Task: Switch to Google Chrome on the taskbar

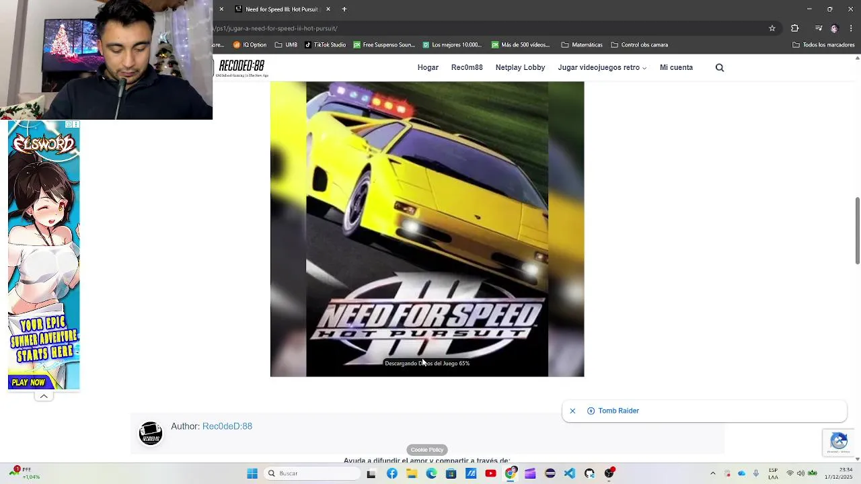Action: (x=511, y=473)
